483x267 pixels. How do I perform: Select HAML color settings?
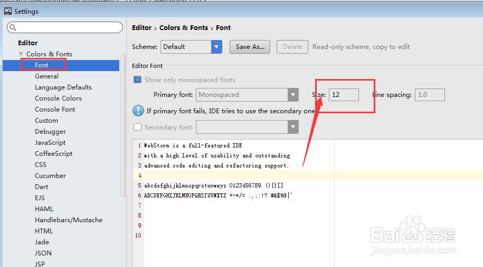point(44,209)
